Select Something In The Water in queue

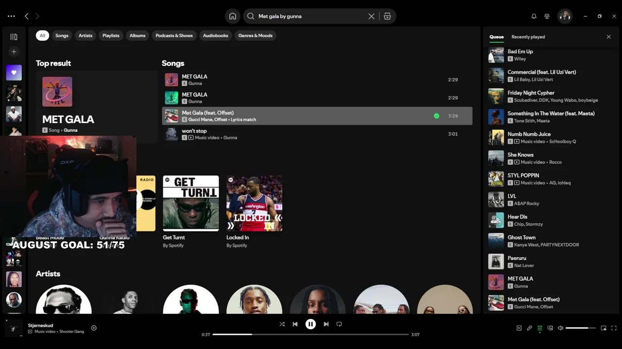click(550, 117)
